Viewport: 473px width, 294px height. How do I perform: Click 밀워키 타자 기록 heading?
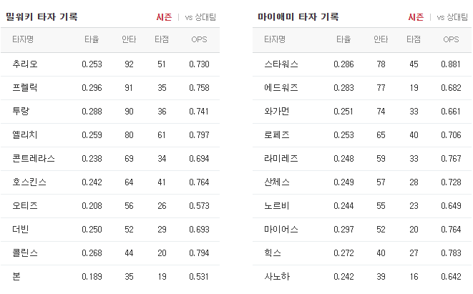42,16
